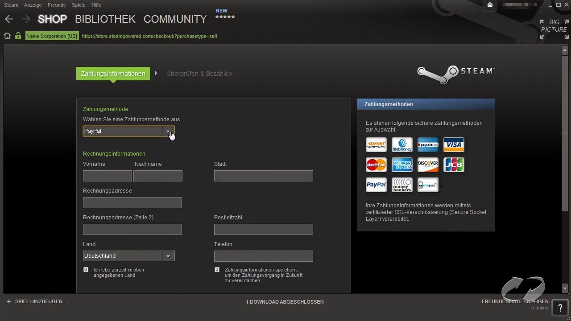Click the store checkout URL

pyautogui.click(x=149, y=36)
